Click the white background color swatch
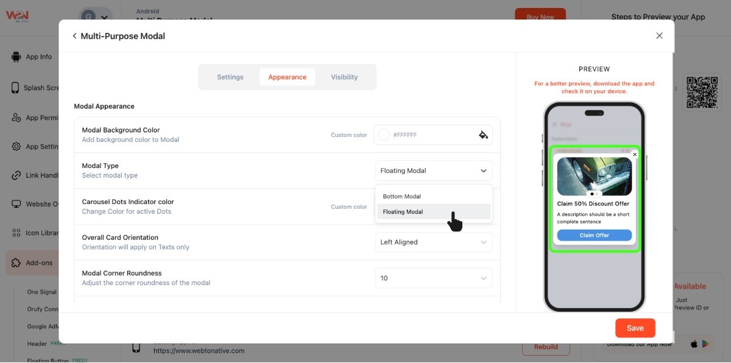 coord(384,135)
